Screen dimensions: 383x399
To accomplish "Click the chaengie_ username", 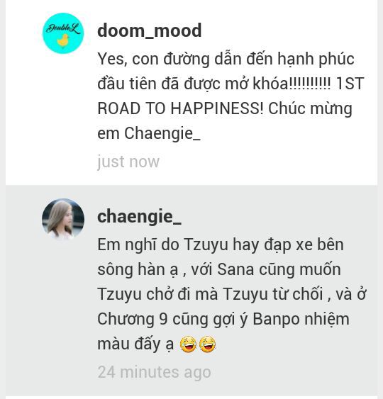I will (139, 217).
